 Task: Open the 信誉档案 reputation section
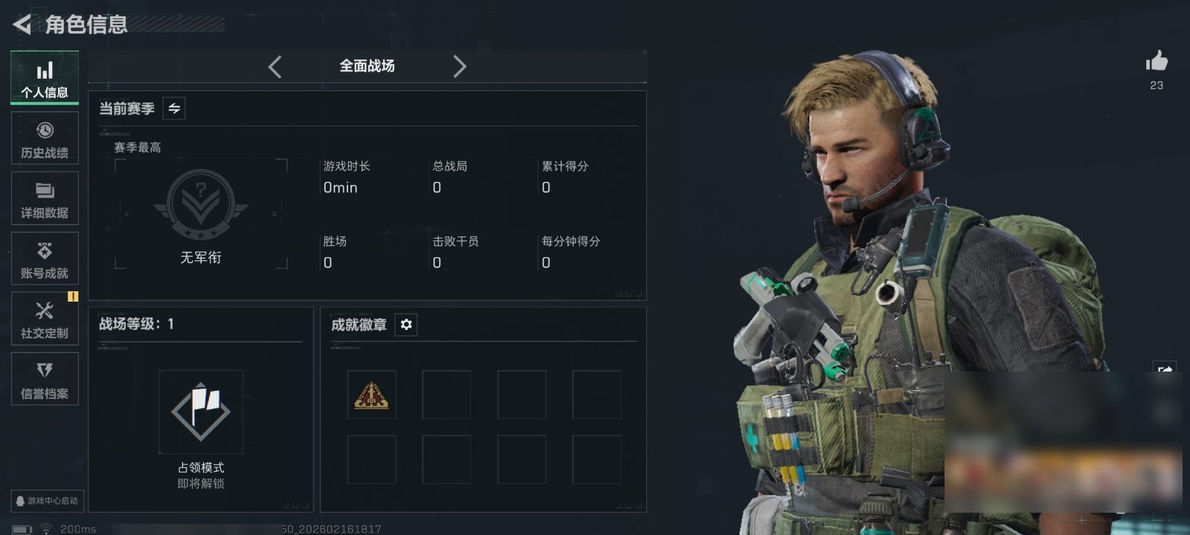point(45,379)
